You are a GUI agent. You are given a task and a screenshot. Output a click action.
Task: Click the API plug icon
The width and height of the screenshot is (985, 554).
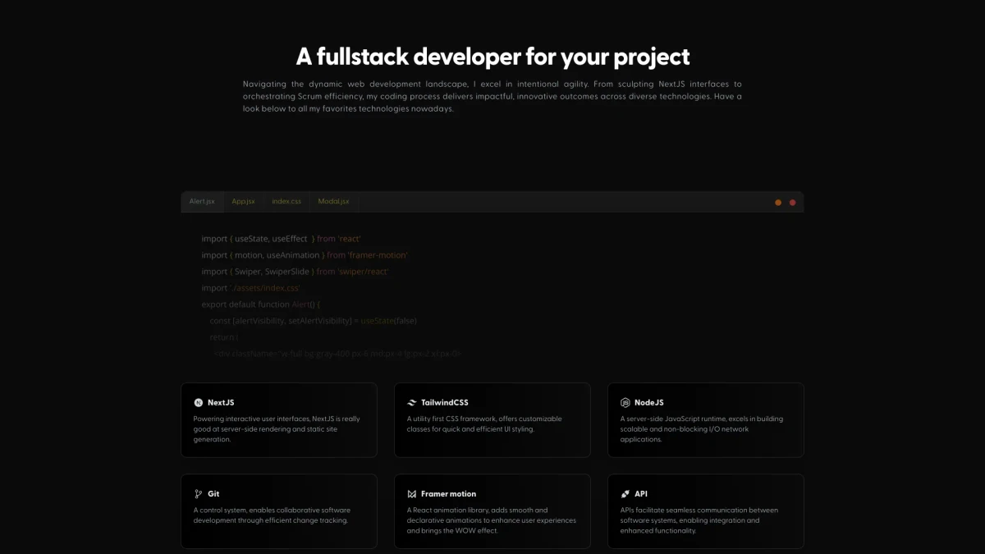pyautogui.click(x=625, y=494)
